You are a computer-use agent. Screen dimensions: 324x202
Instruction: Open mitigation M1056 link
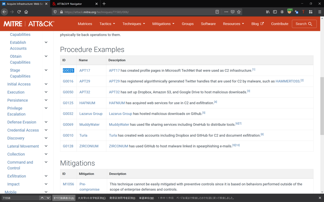point(68,184)
